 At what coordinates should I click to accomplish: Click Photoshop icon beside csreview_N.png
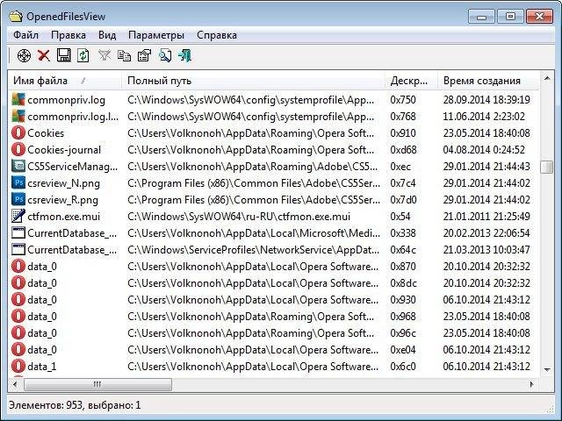pos(18,183)
